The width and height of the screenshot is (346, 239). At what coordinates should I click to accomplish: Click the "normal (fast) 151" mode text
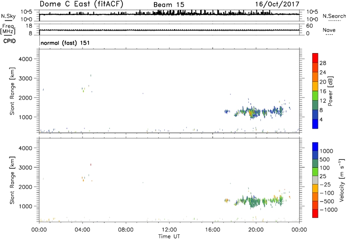tap(65, 43)
